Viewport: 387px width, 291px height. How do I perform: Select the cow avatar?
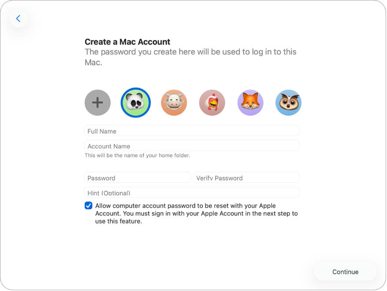[x=174, y=102]
